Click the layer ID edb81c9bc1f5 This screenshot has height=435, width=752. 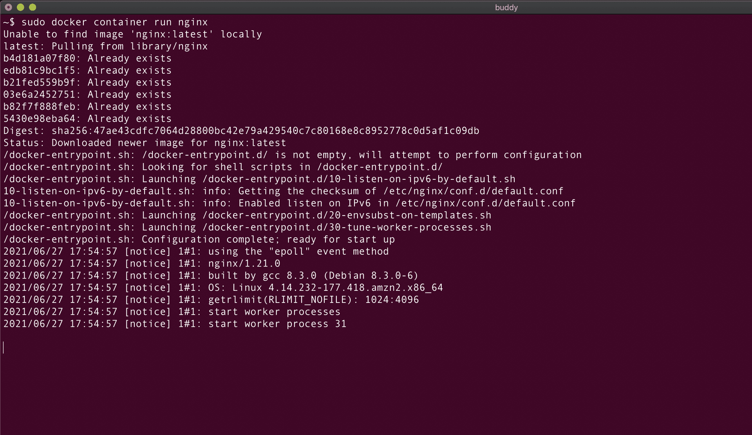(39, 71)
